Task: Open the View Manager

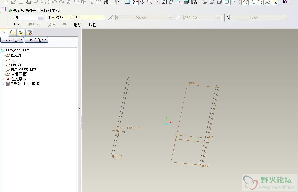Action: pos(194,2)
